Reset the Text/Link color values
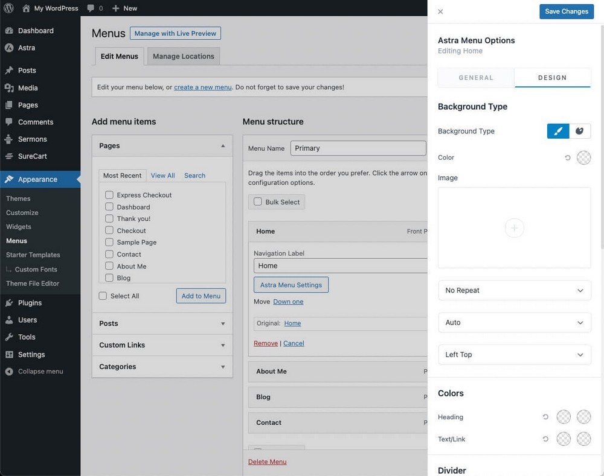The height and width of the screenshot is (476, 604). coord(545,439)
